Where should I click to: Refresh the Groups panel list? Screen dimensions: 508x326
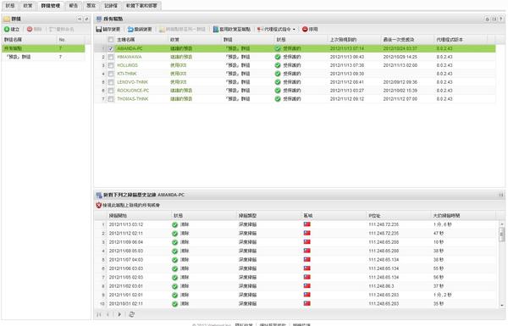86,19
